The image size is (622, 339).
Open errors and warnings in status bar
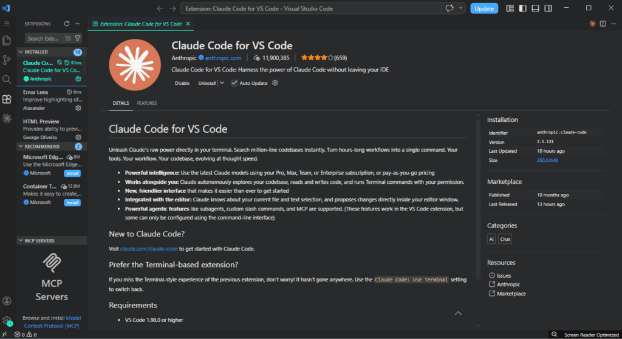pyautogui.click(x=26, y=335)
